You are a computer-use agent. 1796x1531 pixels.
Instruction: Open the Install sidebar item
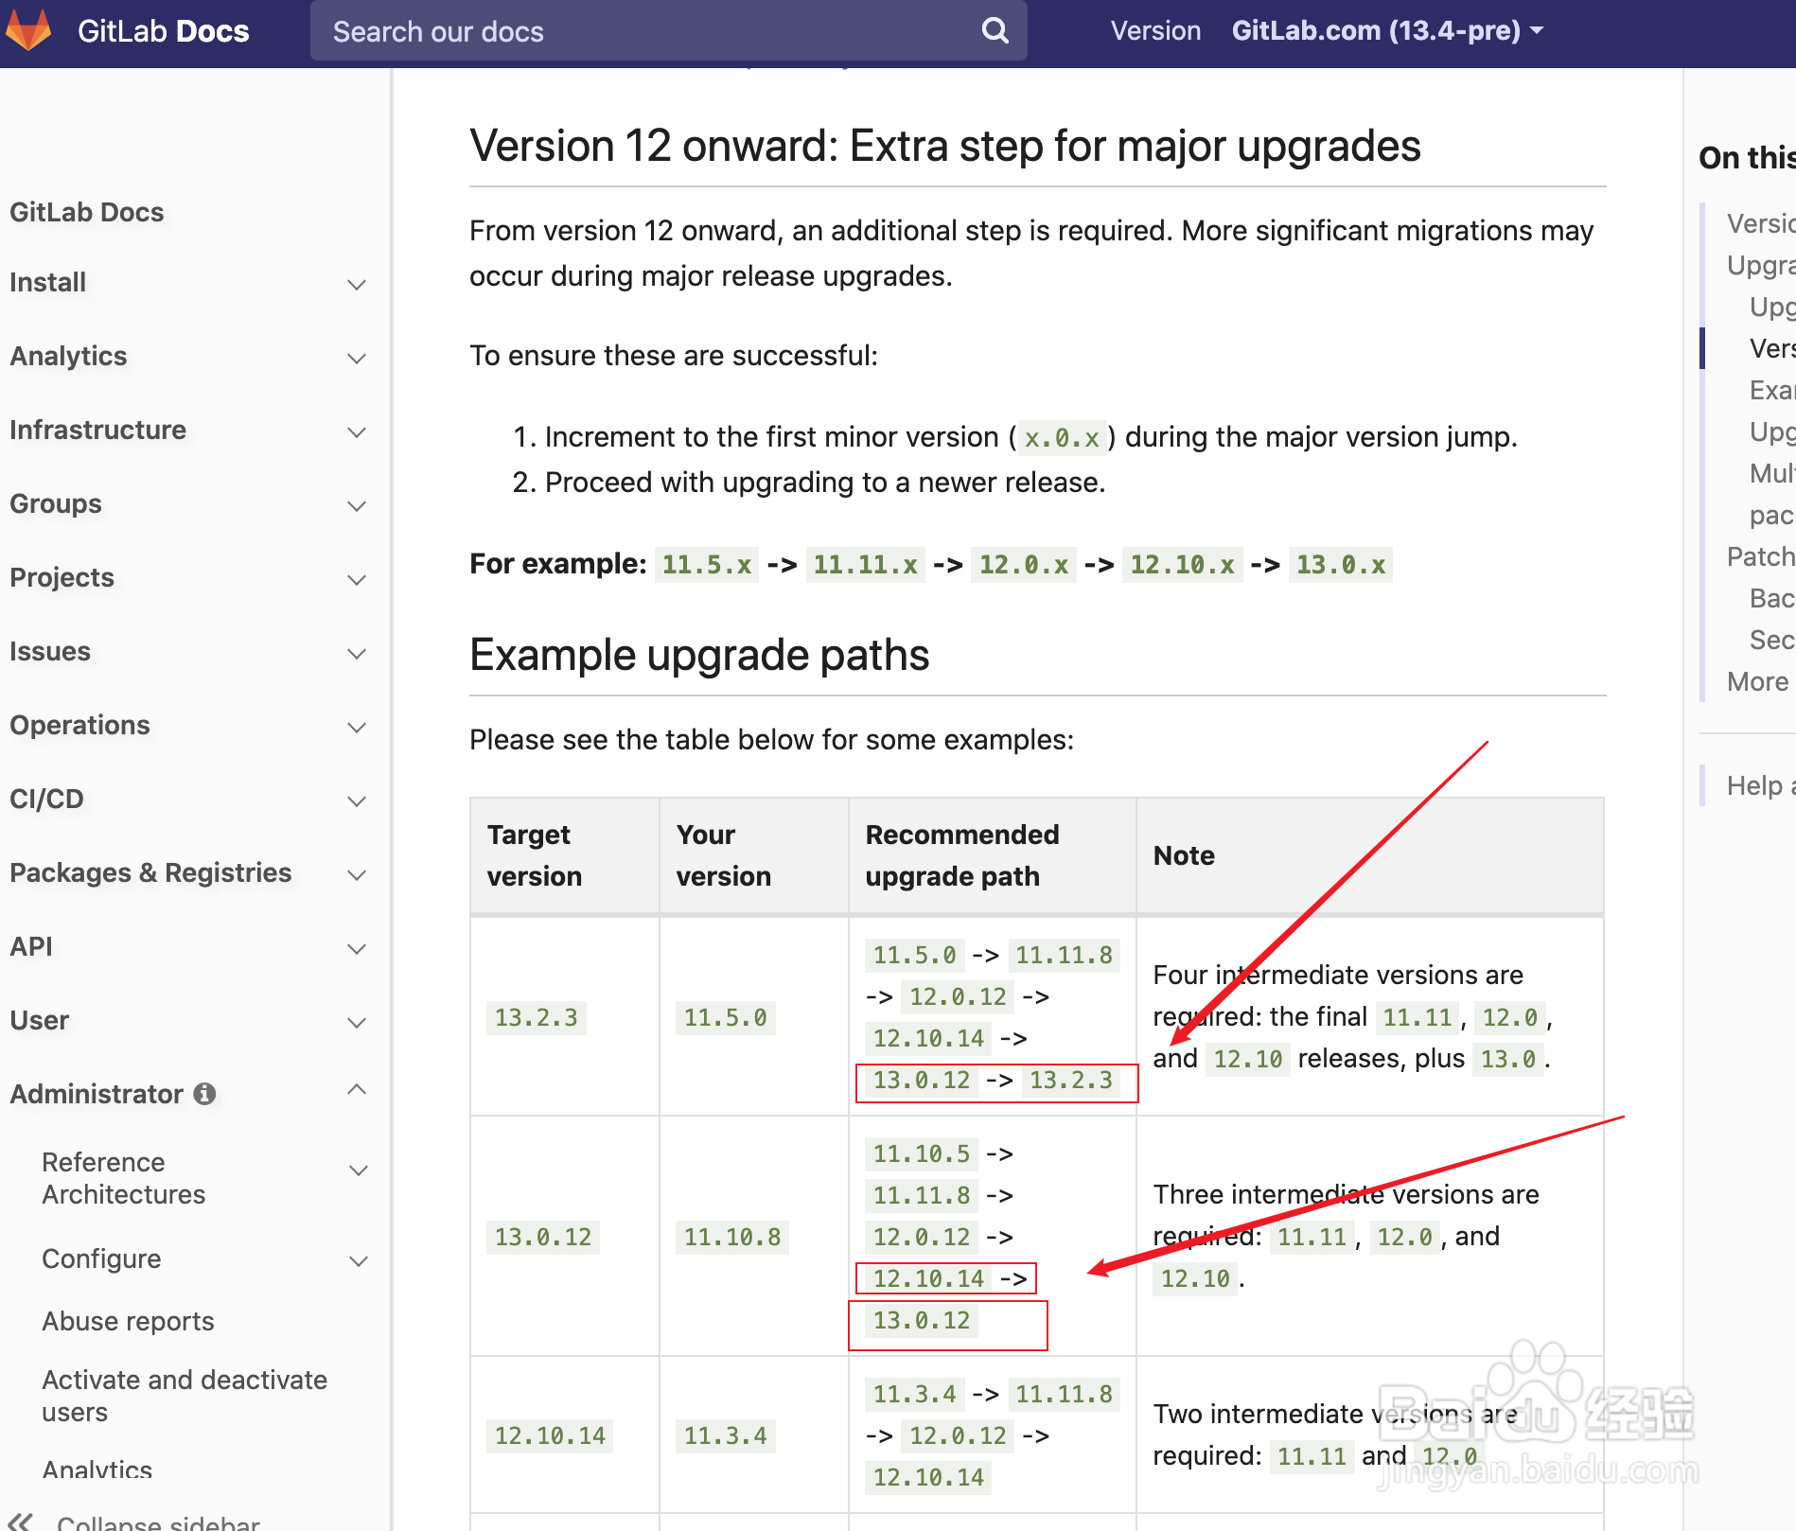[x=48, y=282]
